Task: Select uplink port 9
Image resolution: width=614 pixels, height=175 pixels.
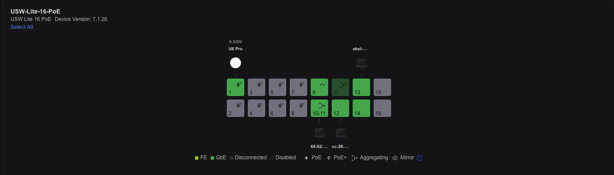Action: tap(319, 87)
